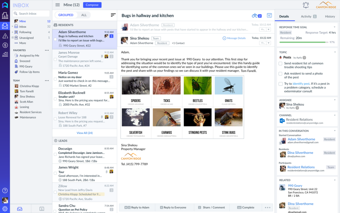Click the sort filter icon in list
The height and width of the screenshot is (213, 340).
point(113,15)
